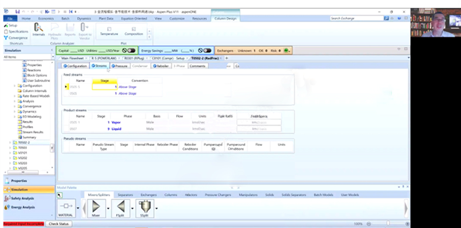The width and height of the screenshot is (461, 228).
Task: Select the FSplit block in the Model Palette
Action: tap(121, 209)
